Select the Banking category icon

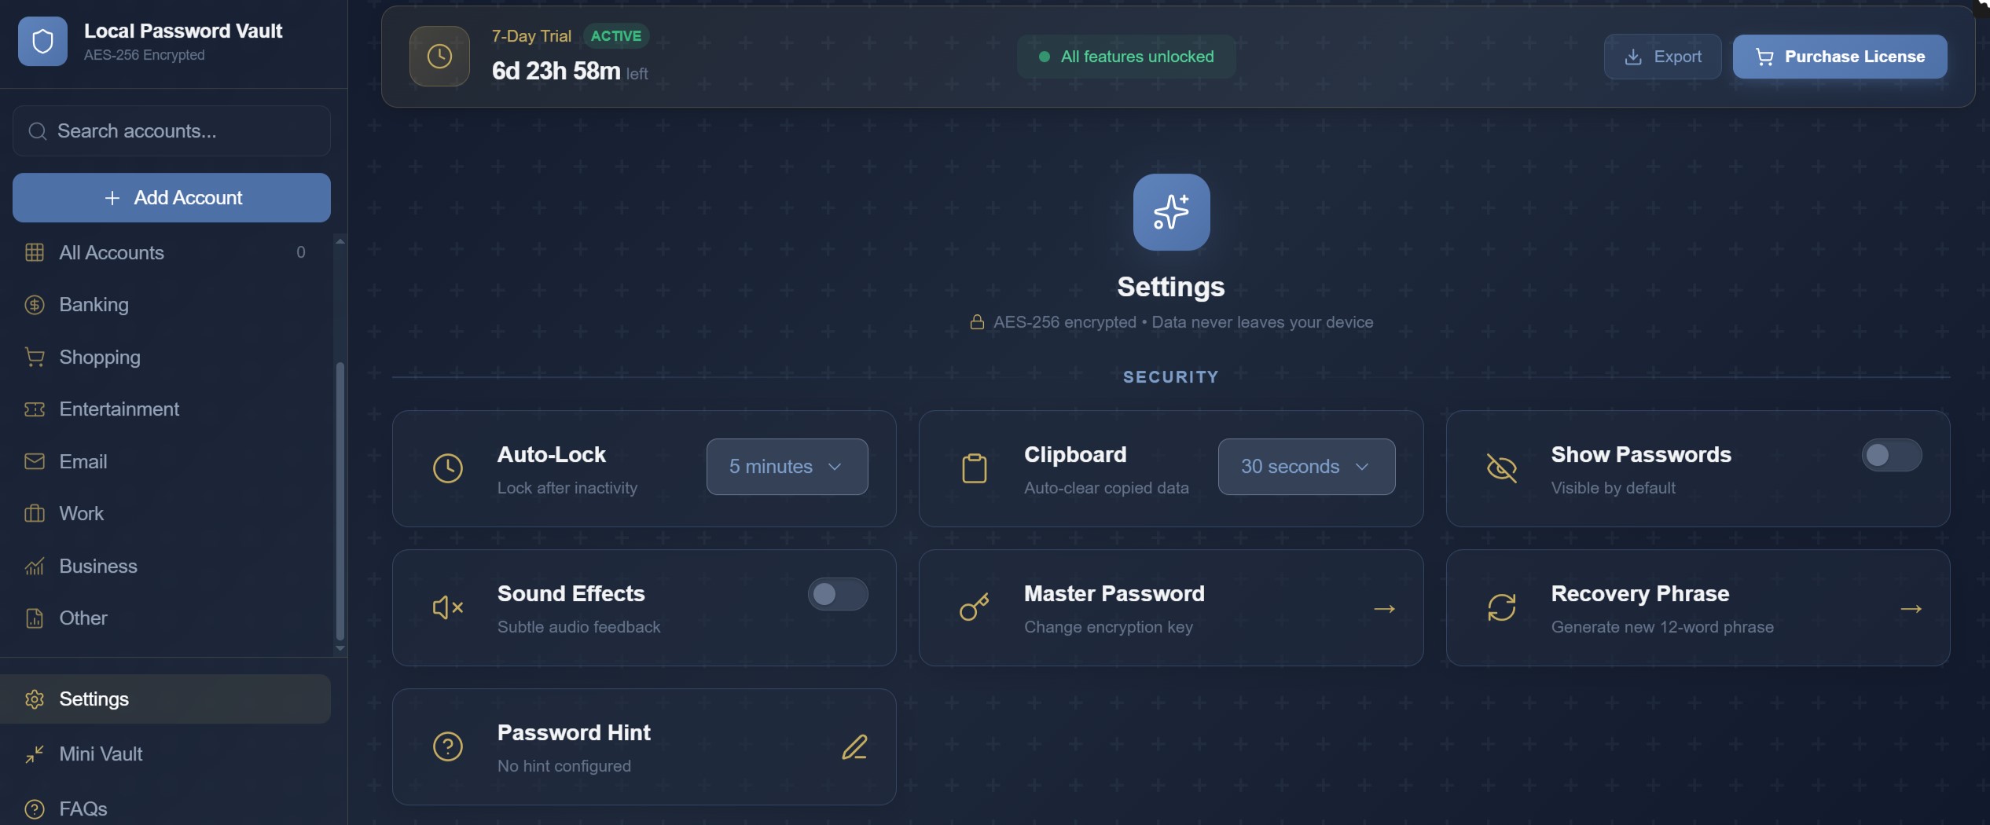pyautogui.click(x=35, y=304)
